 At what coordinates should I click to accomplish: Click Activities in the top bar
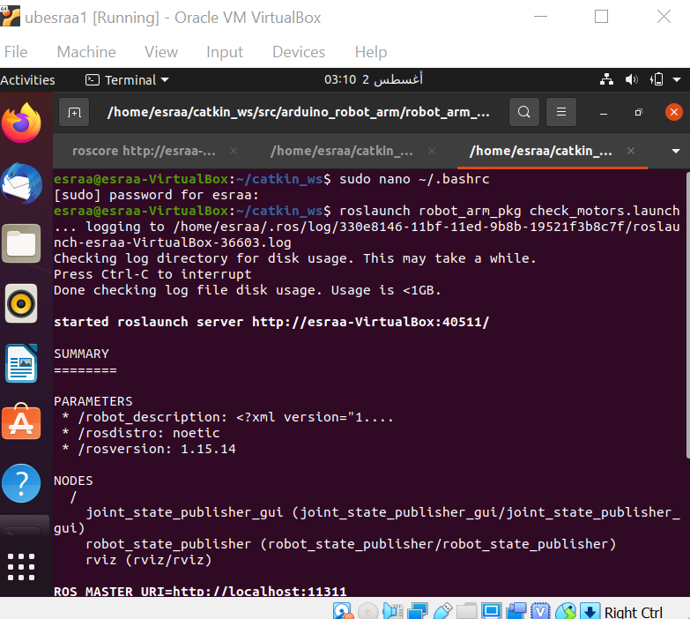(27, 79)
